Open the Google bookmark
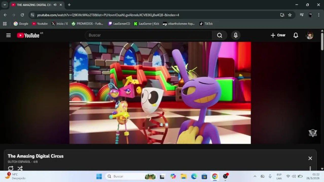 pos(21,24)
